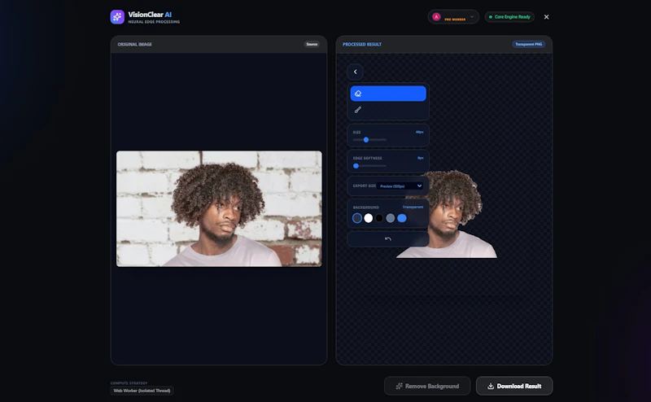This screenshot has height=402, width=651.
Task: Choose the white background swatch
Action: tap(369, 218)
